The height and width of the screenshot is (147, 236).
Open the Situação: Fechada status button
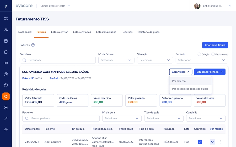pyautogui.click(x=210, y=72)
